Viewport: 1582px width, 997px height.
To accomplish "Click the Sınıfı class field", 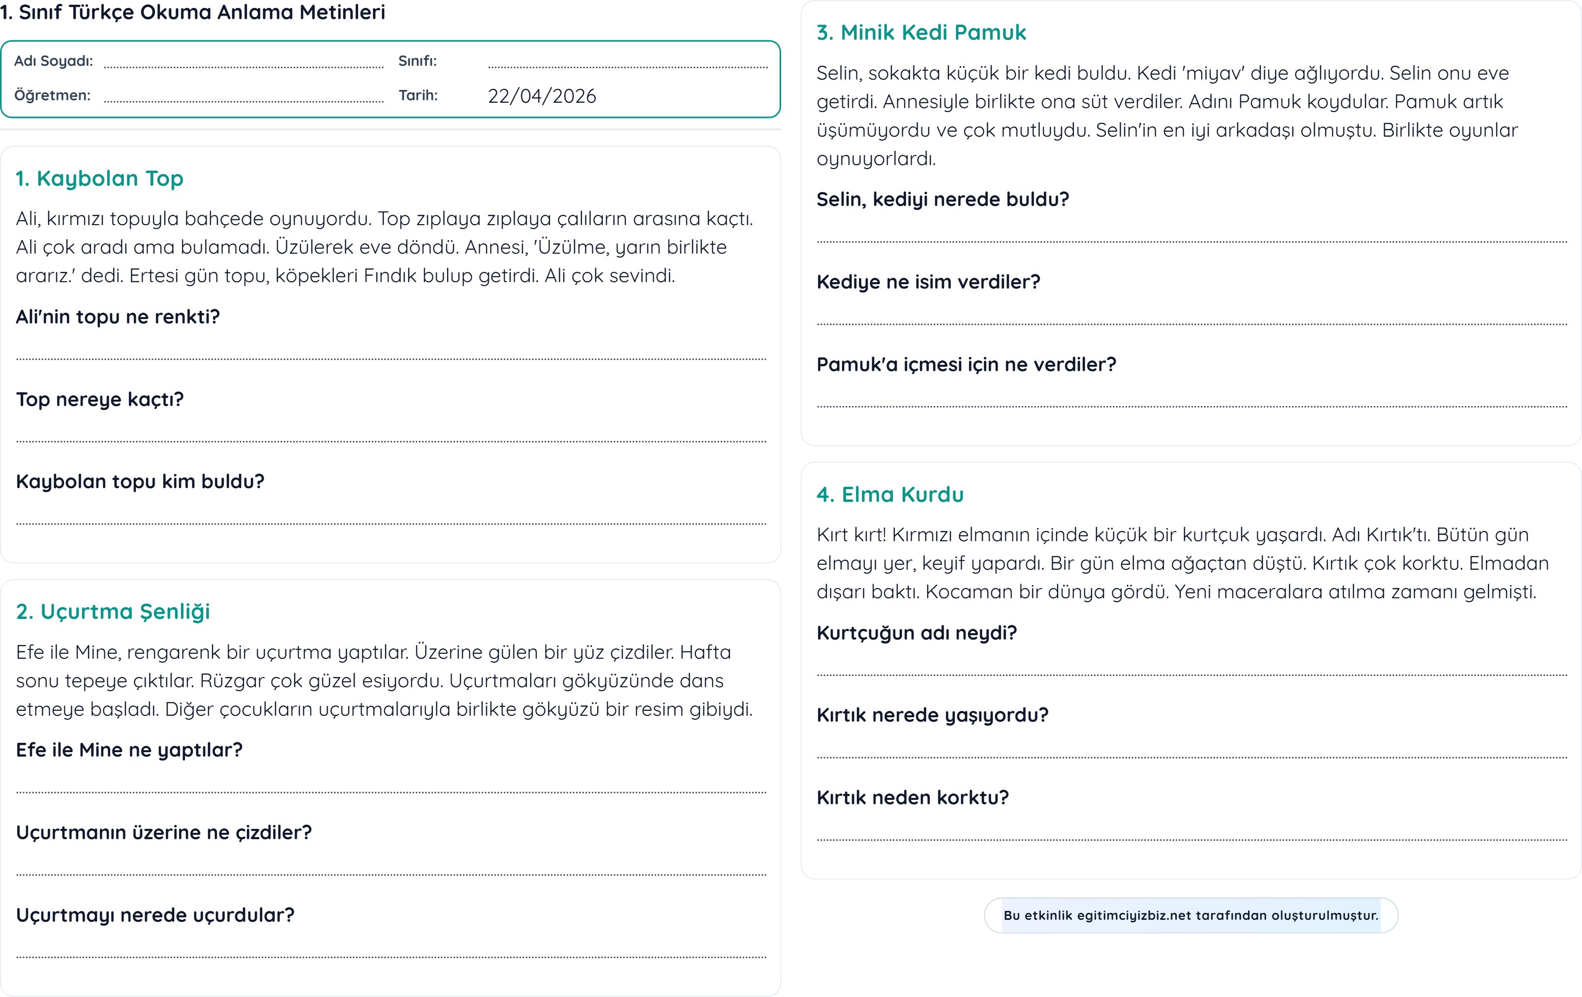I will click(627, 61).
